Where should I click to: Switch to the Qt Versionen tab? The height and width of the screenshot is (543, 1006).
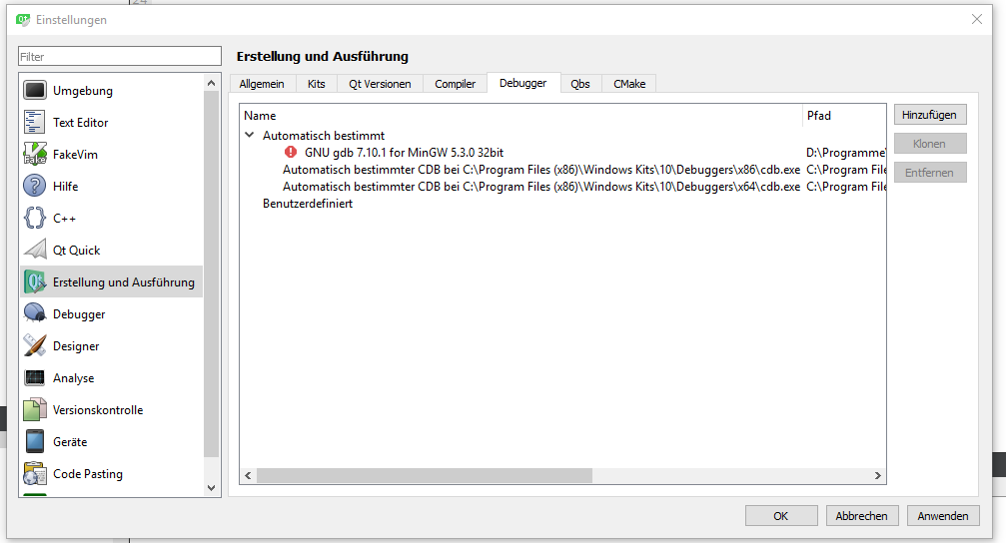(380, 84)
